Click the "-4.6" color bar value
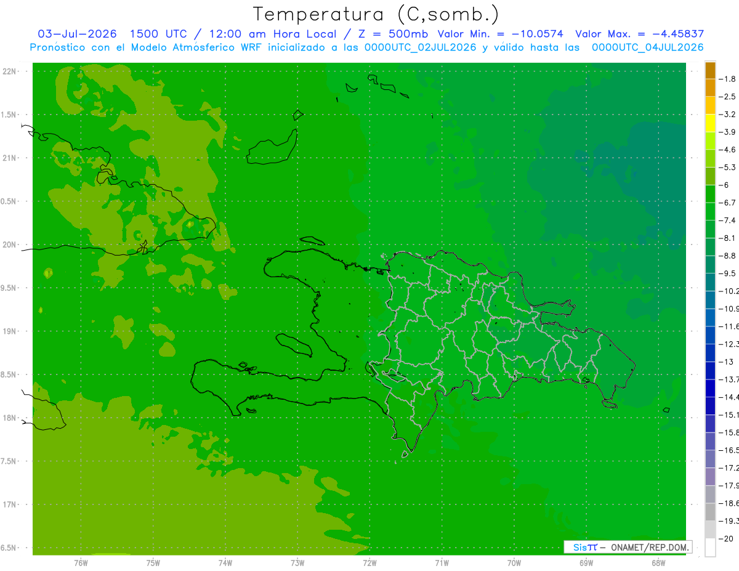This screenshot has width=739, height=571. (729, 150)
